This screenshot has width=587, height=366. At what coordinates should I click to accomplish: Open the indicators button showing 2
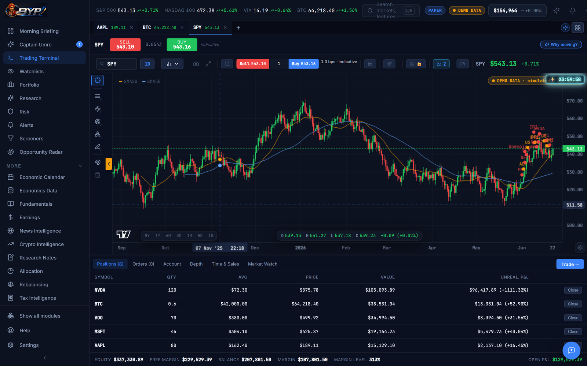click(x=441, y=64)
